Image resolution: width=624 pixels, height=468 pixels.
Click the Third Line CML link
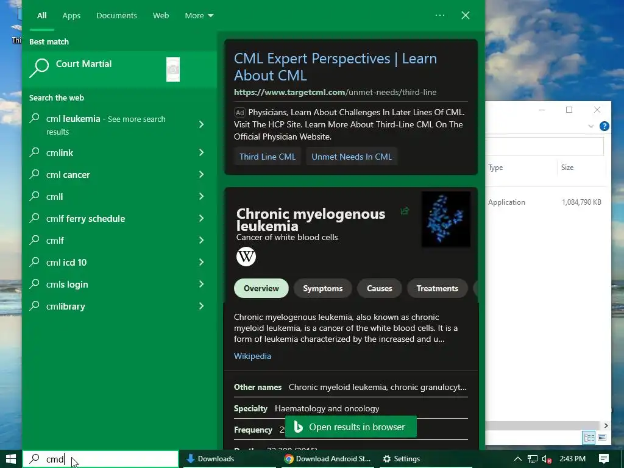coord(268,157)
